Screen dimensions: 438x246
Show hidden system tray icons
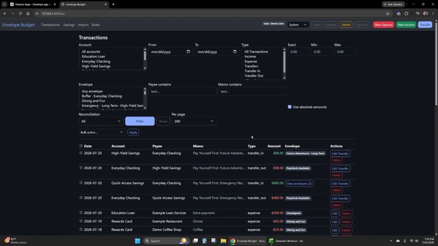(391, 241)
